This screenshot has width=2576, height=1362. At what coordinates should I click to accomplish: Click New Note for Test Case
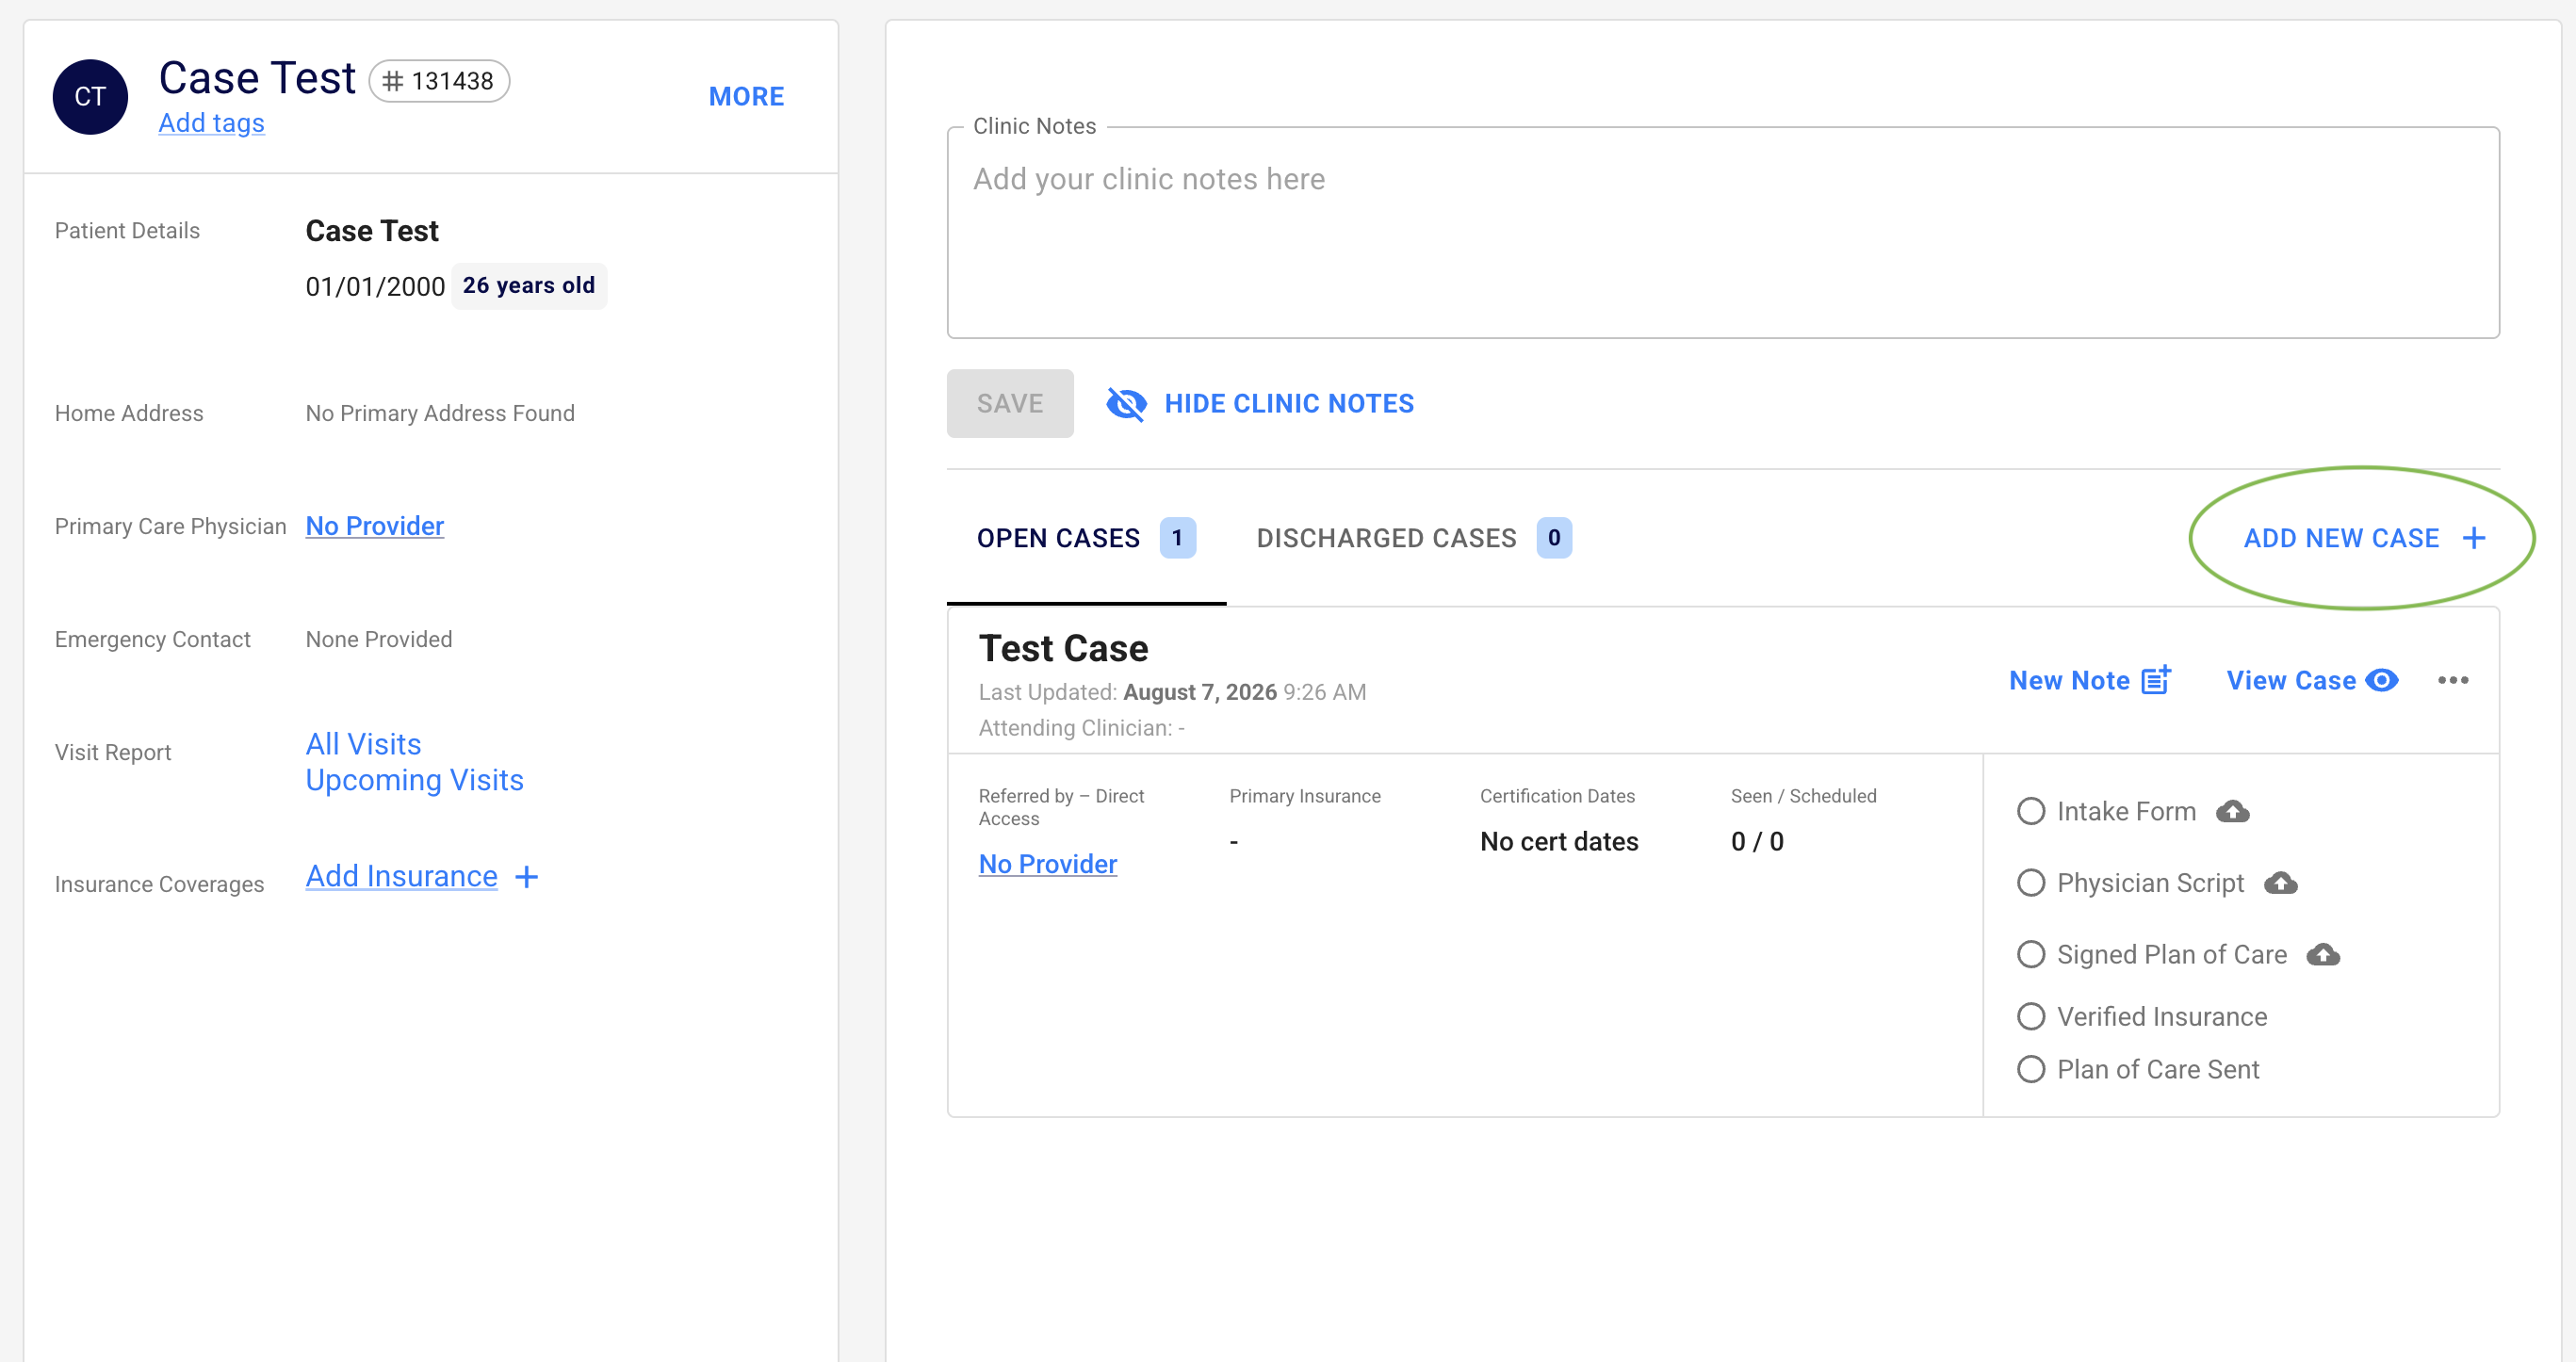2090,680
